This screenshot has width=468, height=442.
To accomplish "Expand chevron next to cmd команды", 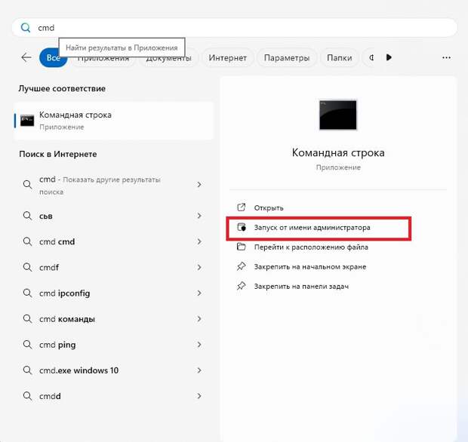I will click(199, 319).
